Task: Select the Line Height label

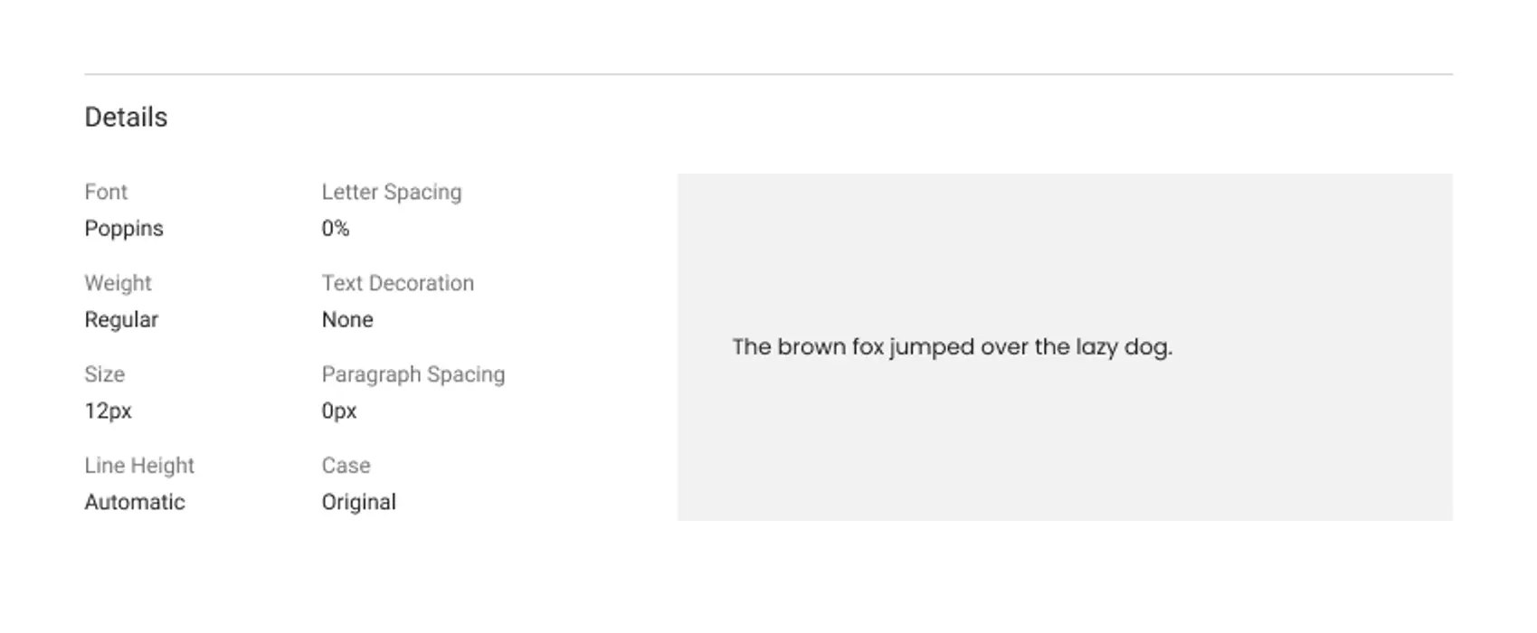Action: [139, 466]
